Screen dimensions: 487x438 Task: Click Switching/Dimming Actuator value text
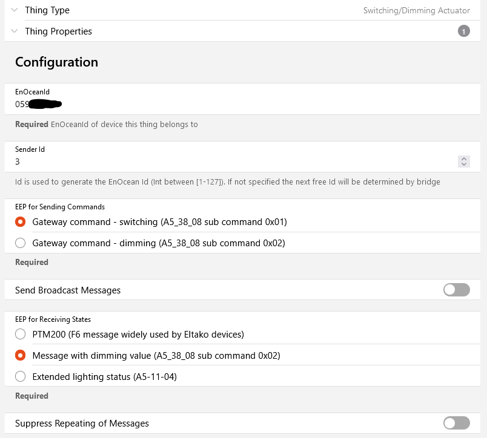point(416,10)
